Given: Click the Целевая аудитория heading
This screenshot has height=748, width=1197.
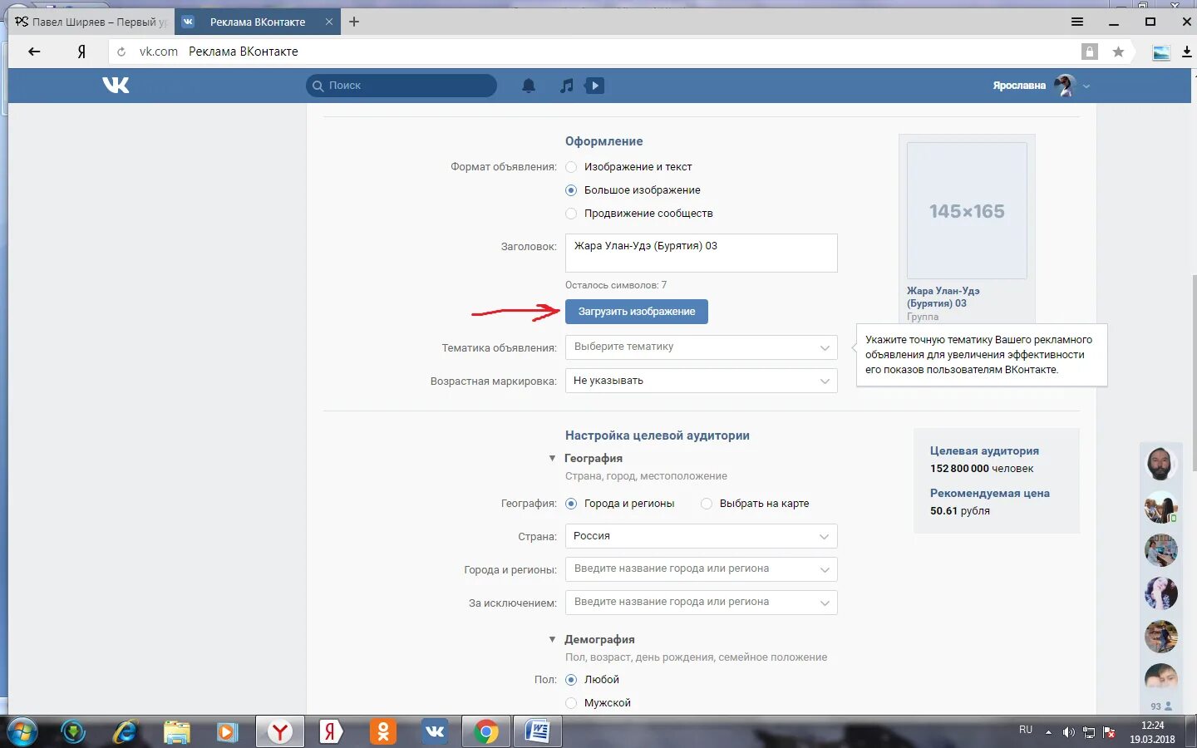Looking at the screenshot, I should [984, 451].
